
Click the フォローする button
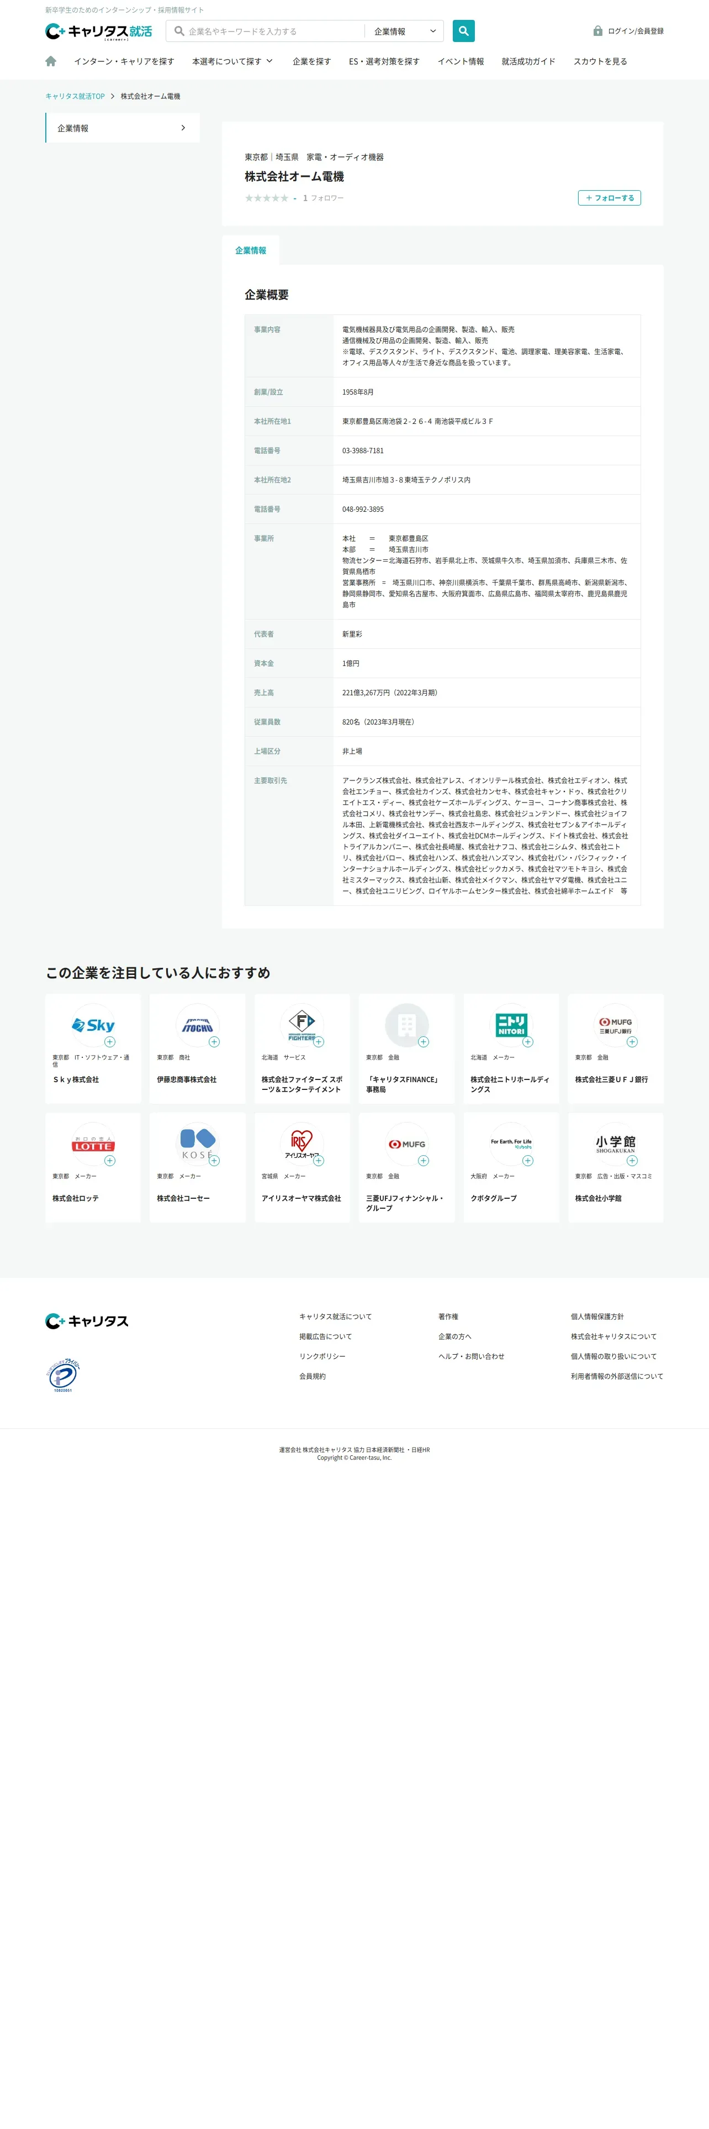(x=609, y=198)
